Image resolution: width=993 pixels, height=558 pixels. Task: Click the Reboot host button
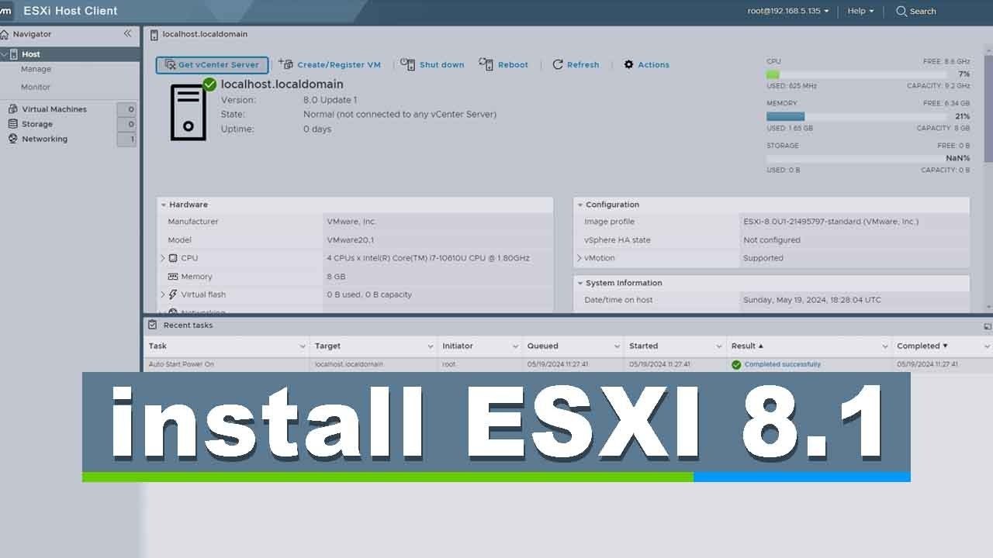[503, 65]
